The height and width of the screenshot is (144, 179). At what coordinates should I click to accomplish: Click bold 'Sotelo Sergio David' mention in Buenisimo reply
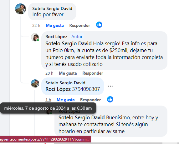pyautogui.click(x=81, y=117)
